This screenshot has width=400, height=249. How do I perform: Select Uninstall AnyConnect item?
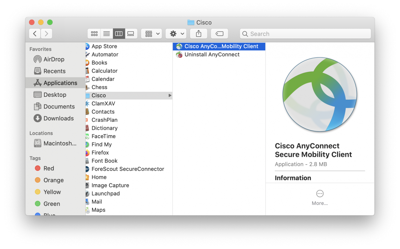(219, 54)
